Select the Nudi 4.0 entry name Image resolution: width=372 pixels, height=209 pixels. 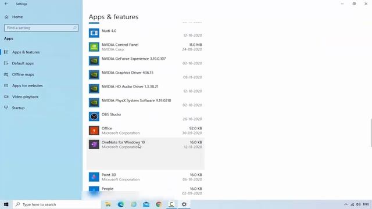click(109, 31)
